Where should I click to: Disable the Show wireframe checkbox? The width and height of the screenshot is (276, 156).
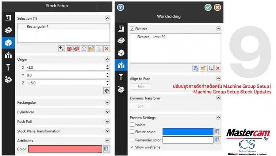tap(132, 147)
